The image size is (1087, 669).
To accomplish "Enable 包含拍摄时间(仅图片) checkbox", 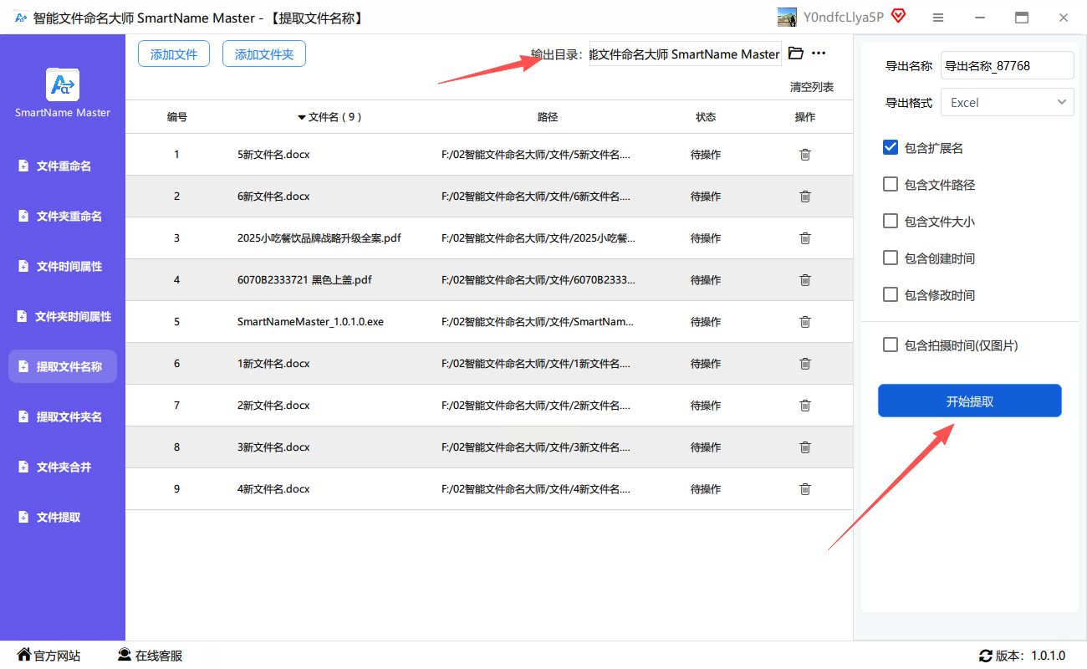I will click(x=891, y=345).
